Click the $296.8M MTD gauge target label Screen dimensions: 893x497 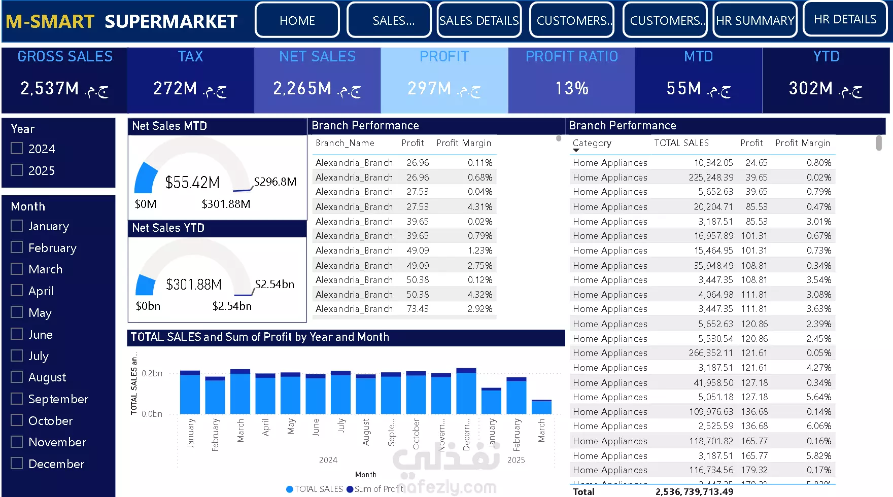275,182
